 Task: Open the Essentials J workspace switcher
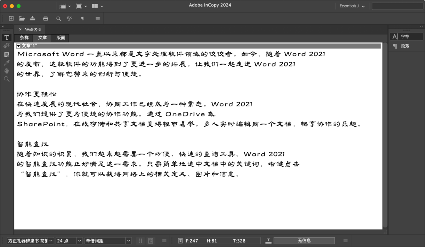tap(352, 6)
